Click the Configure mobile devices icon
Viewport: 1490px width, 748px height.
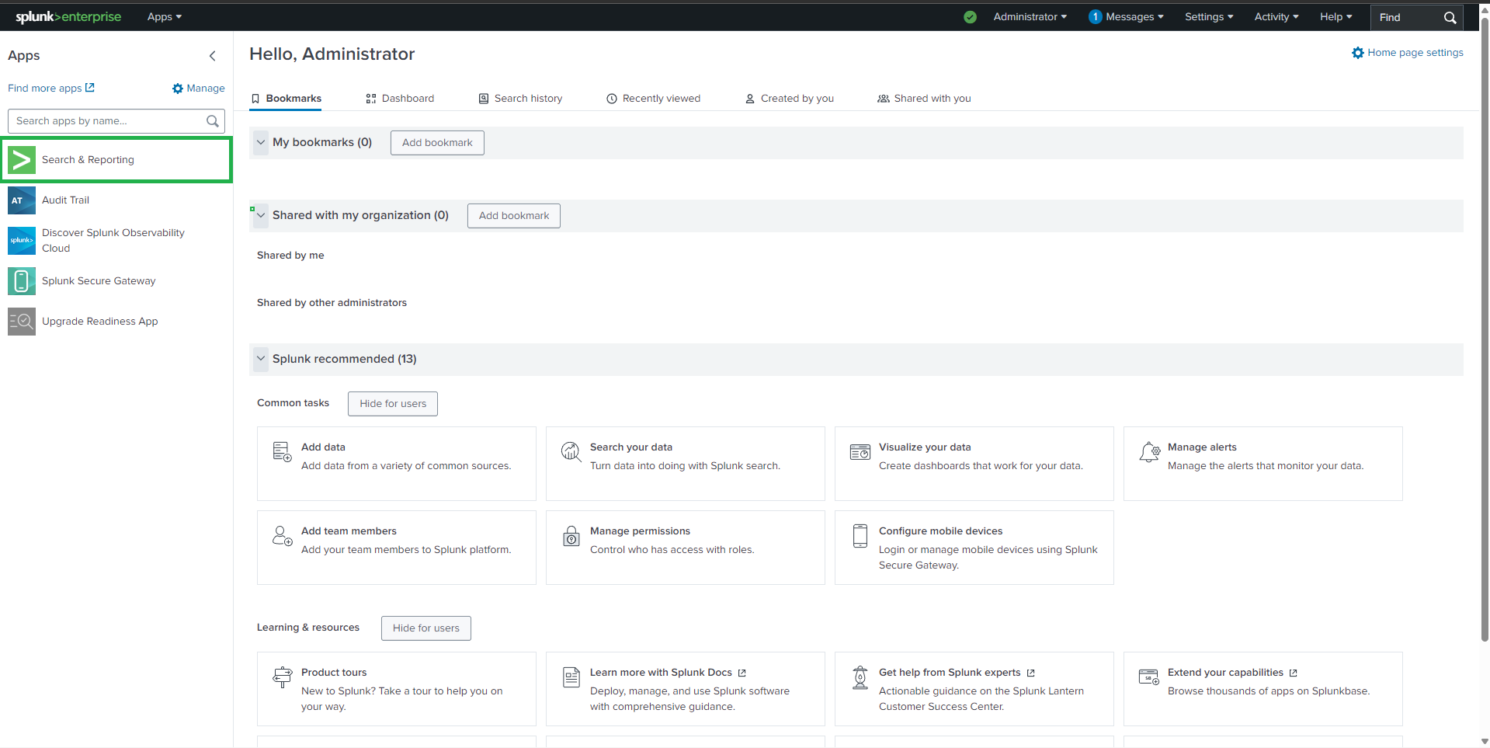[x=860, y=536]
